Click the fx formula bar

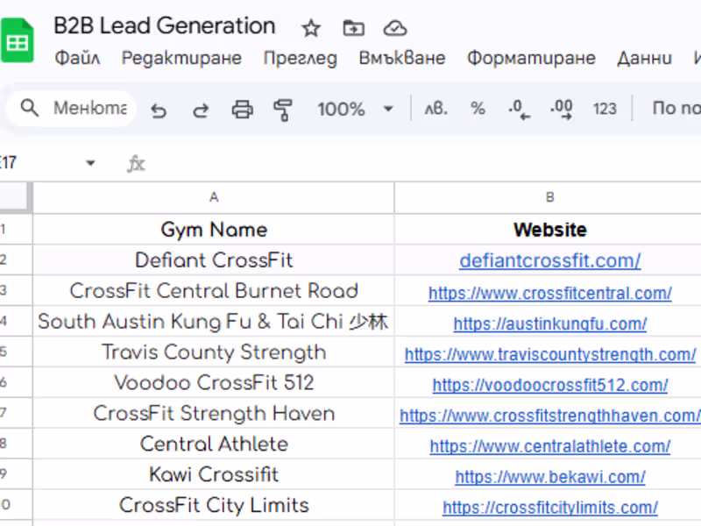tap(136, 163)
